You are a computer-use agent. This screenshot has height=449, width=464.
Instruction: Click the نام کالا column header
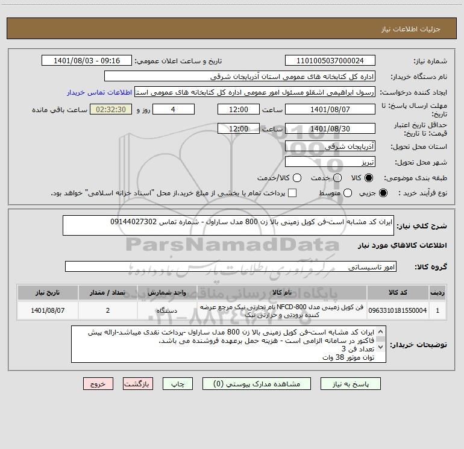pos(282,292)
